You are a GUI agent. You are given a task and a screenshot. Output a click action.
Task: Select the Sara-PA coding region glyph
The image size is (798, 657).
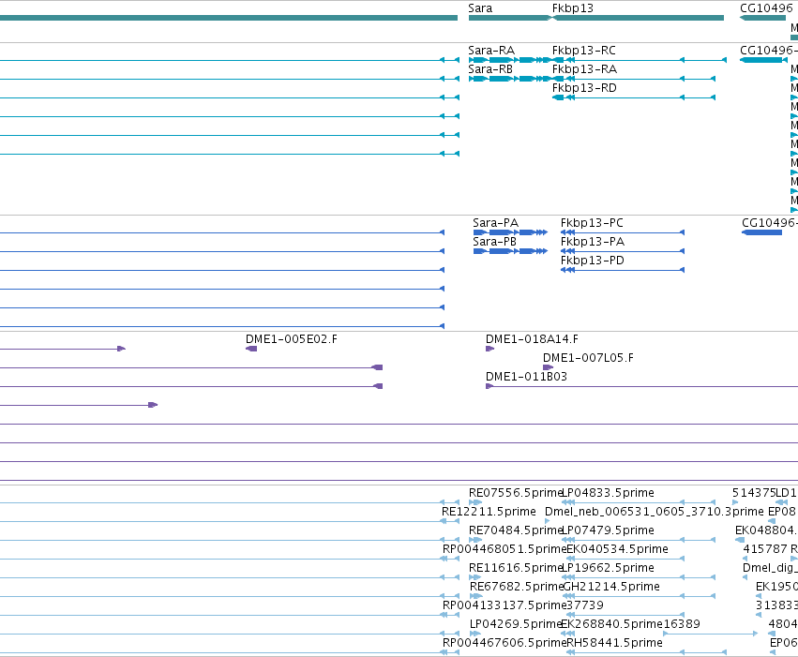510,232
